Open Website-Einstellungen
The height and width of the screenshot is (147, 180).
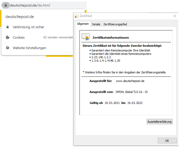pyautogui.click(x=37, y=48)
